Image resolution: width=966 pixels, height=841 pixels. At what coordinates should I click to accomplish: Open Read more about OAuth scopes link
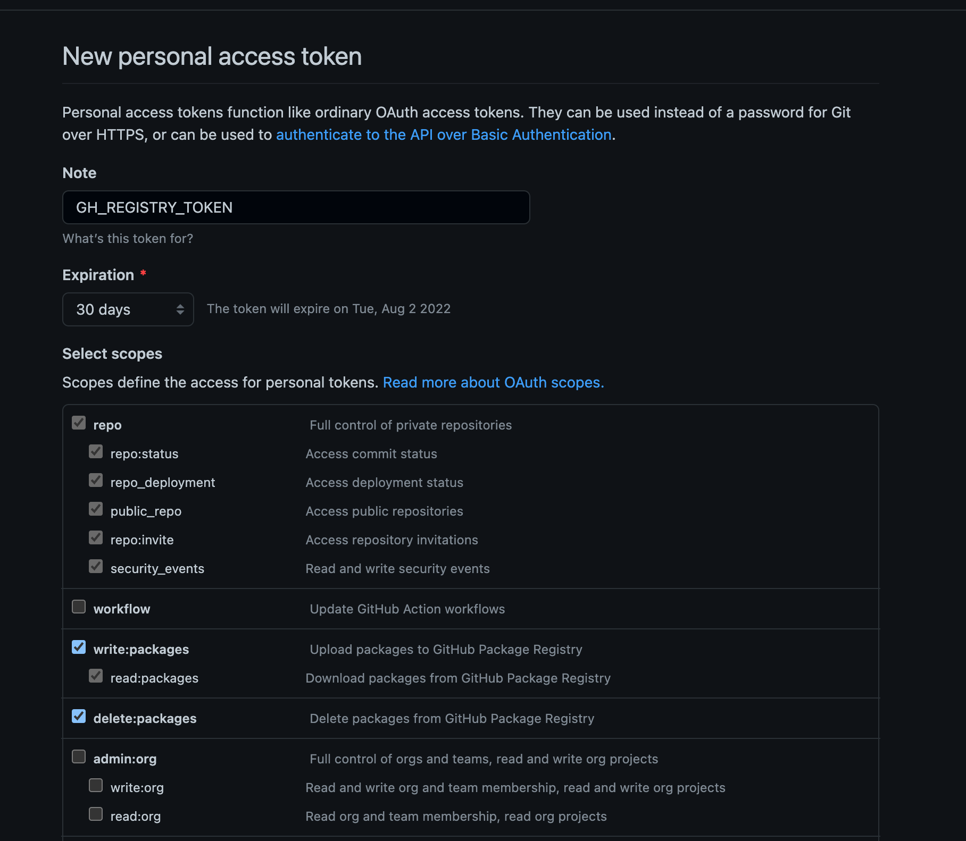click(x=493, y=383)
